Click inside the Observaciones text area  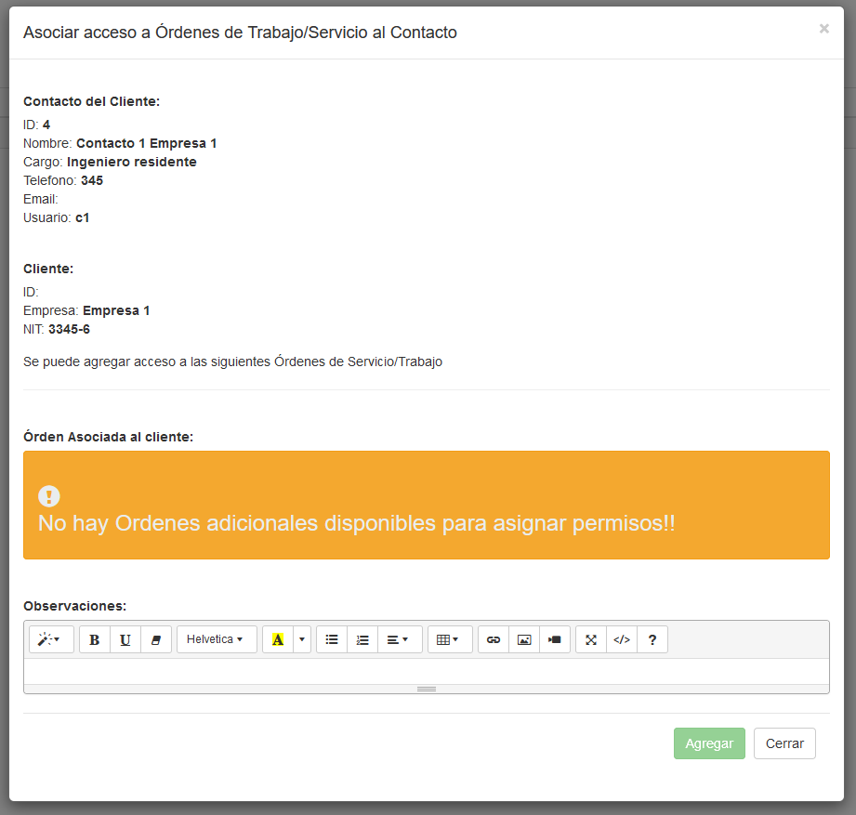coord(426,671)
